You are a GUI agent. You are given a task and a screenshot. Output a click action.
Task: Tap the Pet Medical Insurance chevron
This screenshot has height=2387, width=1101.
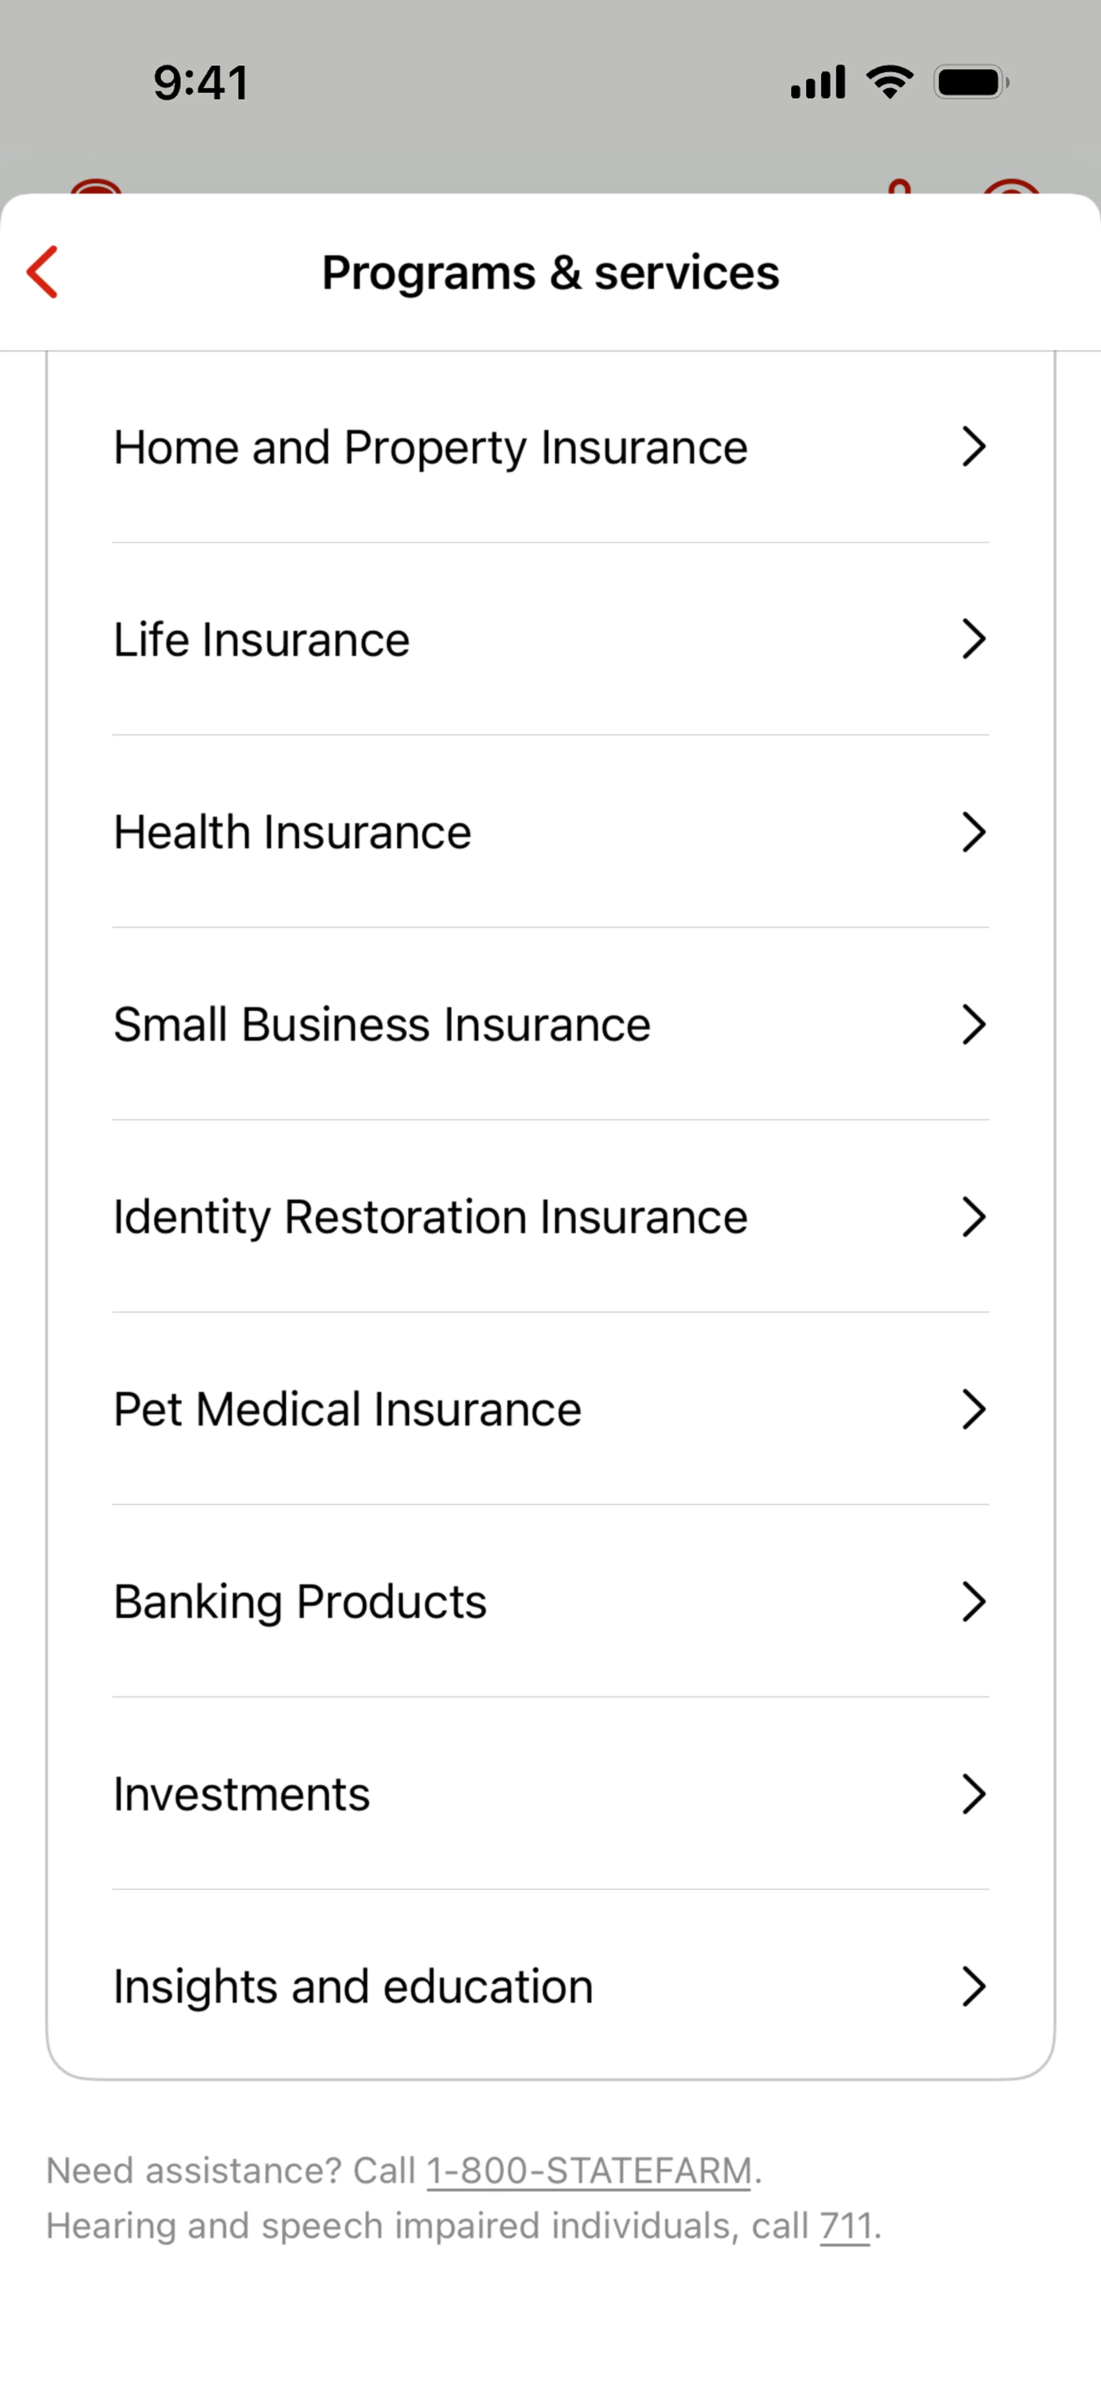[972, 1409]
